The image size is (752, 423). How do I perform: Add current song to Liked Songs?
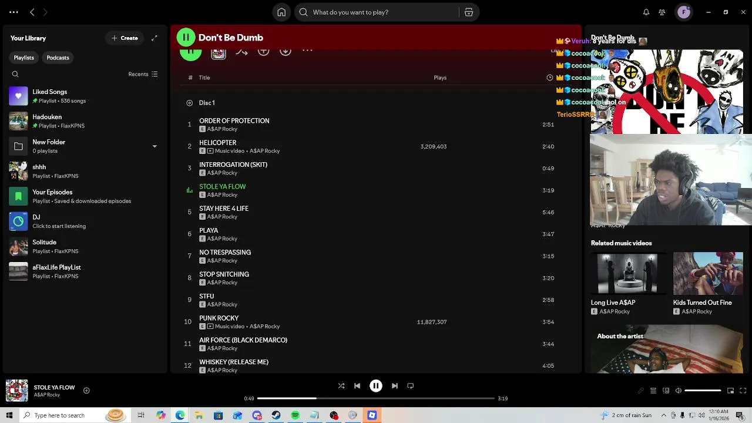[86, 391]
